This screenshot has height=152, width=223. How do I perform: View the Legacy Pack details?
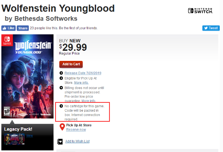[30, 135]
